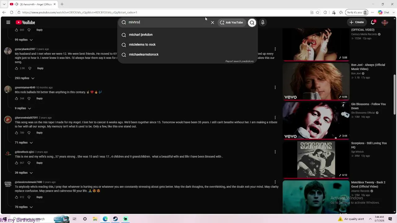Open options menu for normturner4849 comment
This screenshot has height=223, width=397.
point(275,87)
